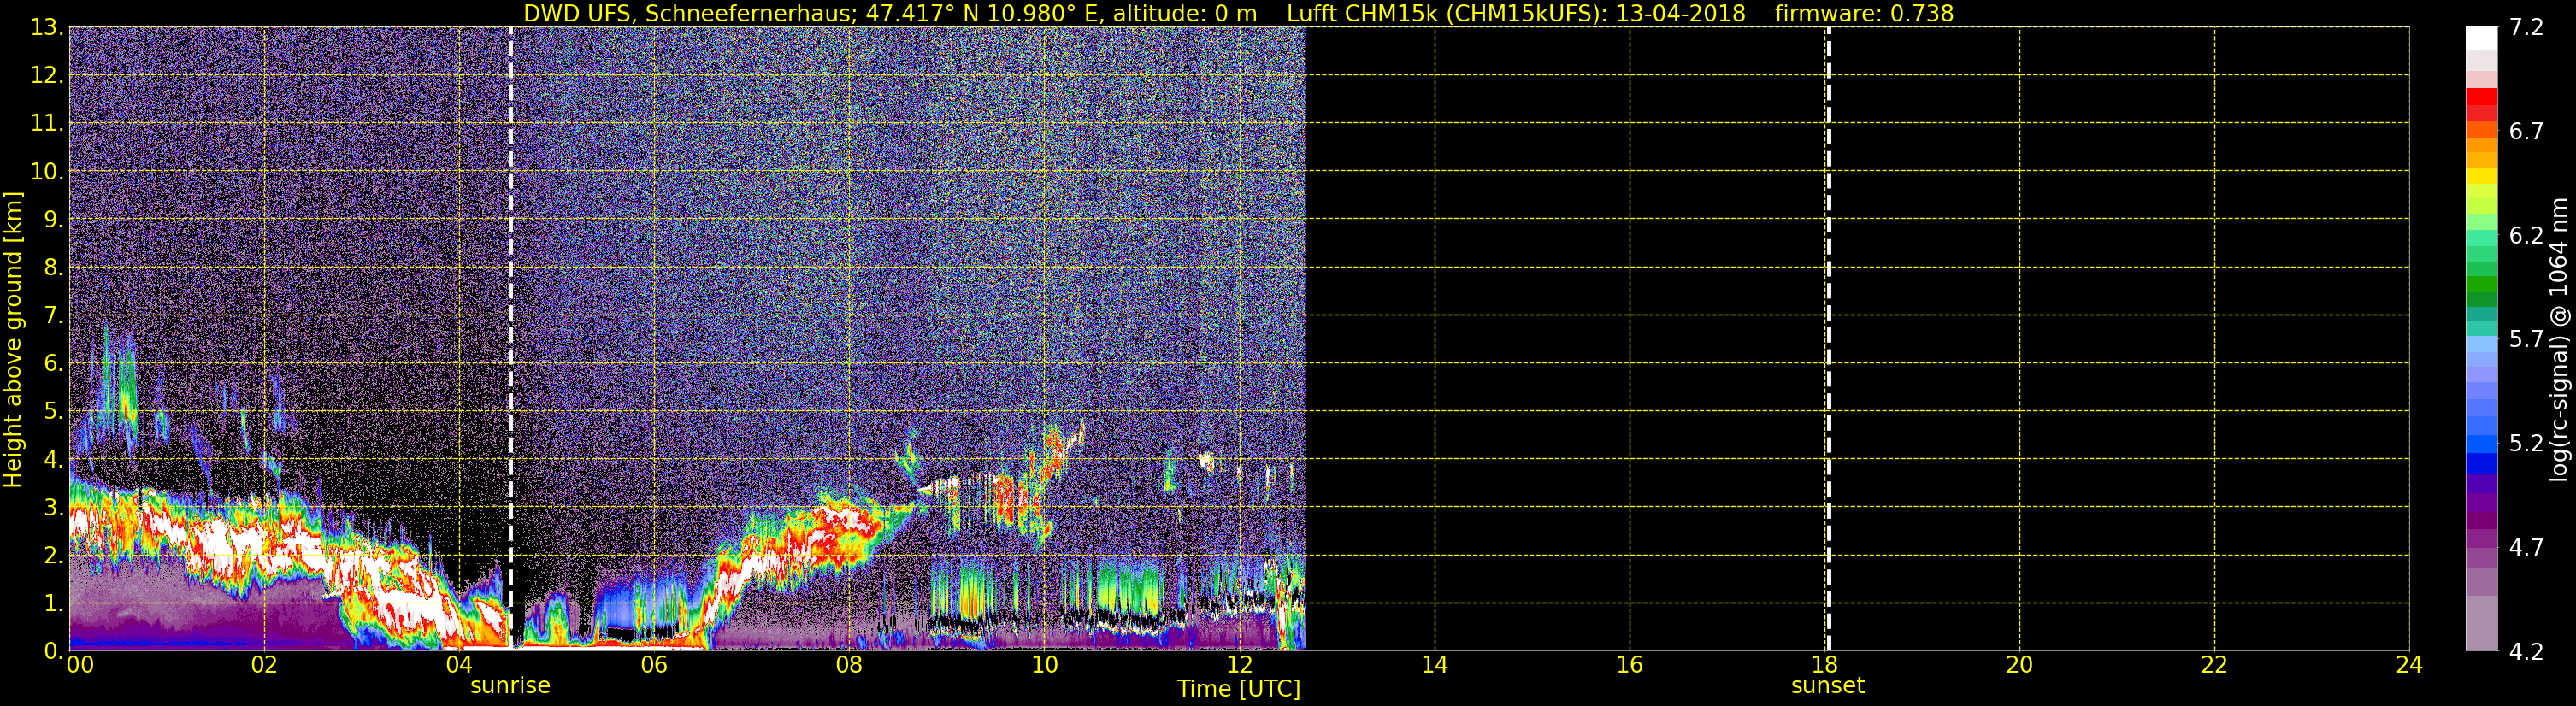Click the "7.2" colour bar tick label

click(x=2526, y=27)
